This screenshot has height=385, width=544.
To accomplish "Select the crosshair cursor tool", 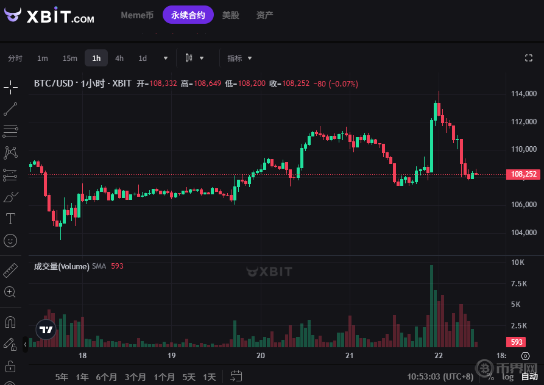I will point(10,87).
